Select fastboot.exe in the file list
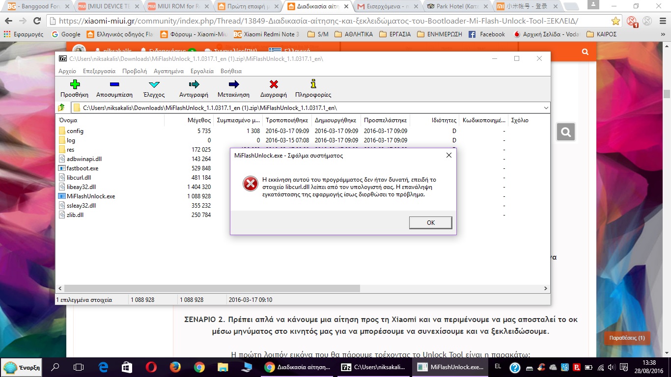 78,168
